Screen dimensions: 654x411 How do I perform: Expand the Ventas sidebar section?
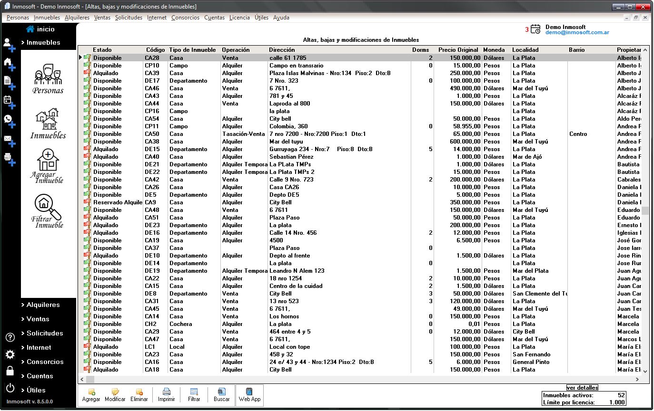coord(35,319)
